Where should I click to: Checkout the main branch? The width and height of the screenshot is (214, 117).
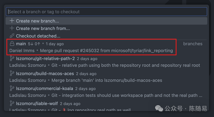21,44
